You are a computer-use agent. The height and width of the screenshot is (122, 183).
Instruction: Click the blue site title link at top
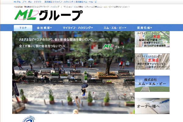(56, 2)
